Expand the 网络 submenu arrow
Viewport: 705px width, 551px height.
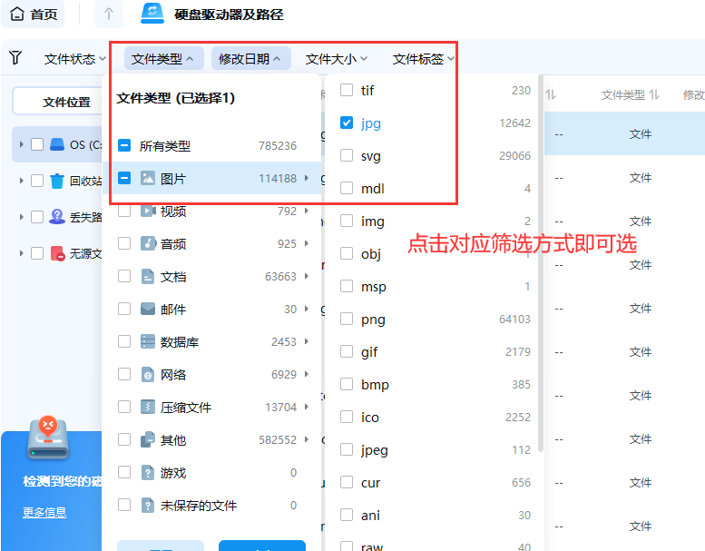coord(306,374)
